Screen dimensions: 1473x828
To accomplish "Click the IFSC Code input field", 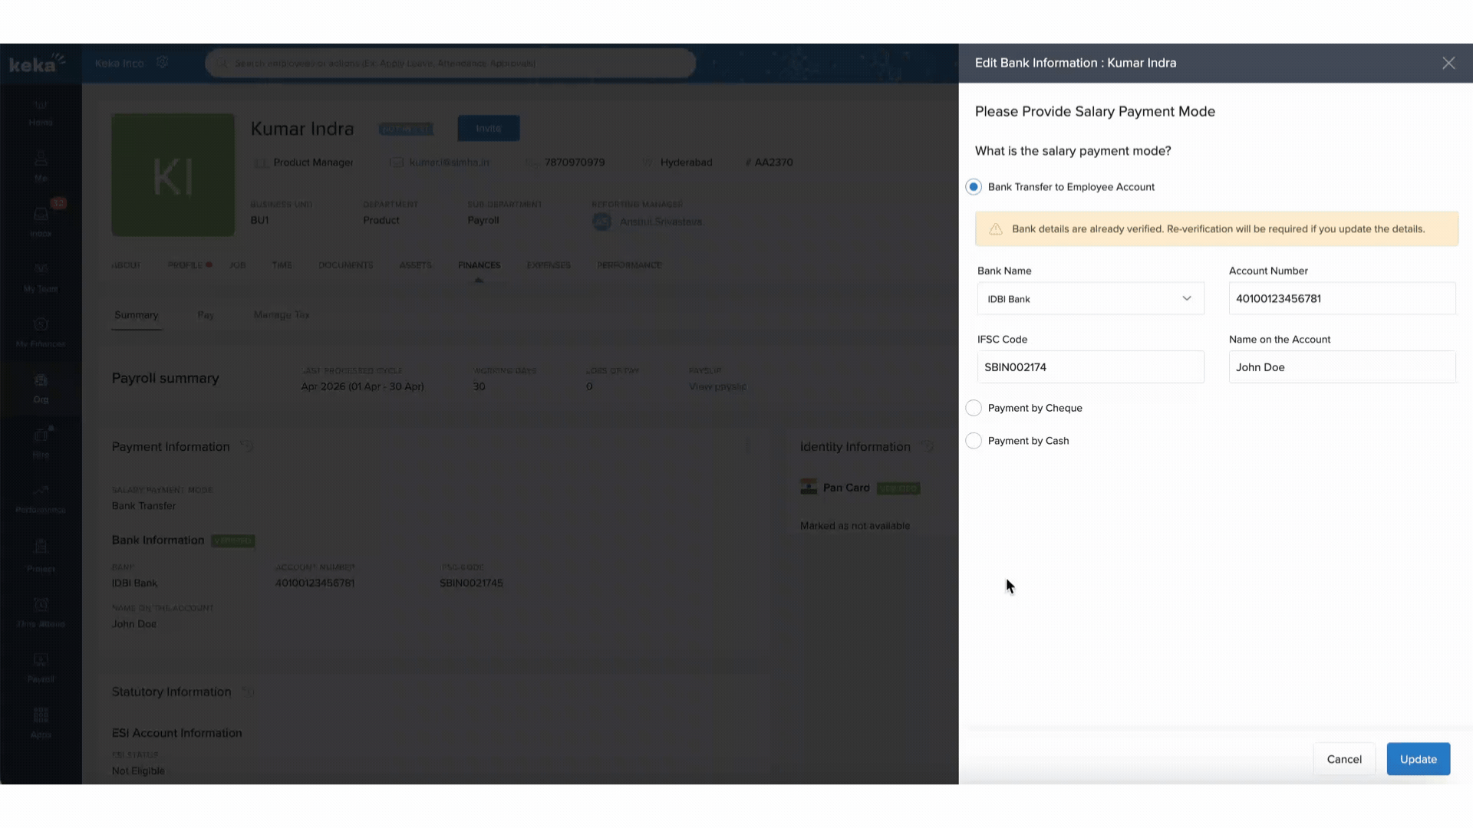I will pos(1089,367).
